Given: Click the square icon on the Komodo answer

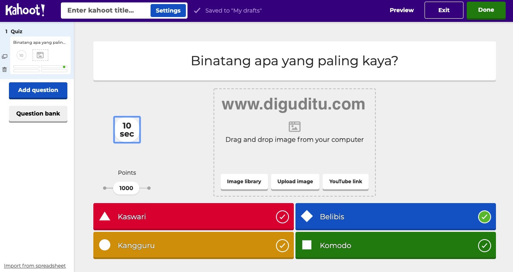Looking at the screenshot, I should pyautogui.click(x=307, y=245).
